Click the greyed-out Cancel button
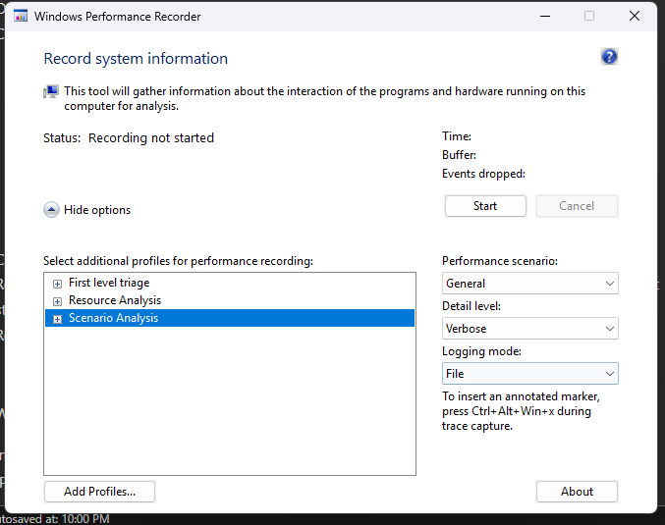This screenshot has height=525, width=665. [x=577, y=206]
